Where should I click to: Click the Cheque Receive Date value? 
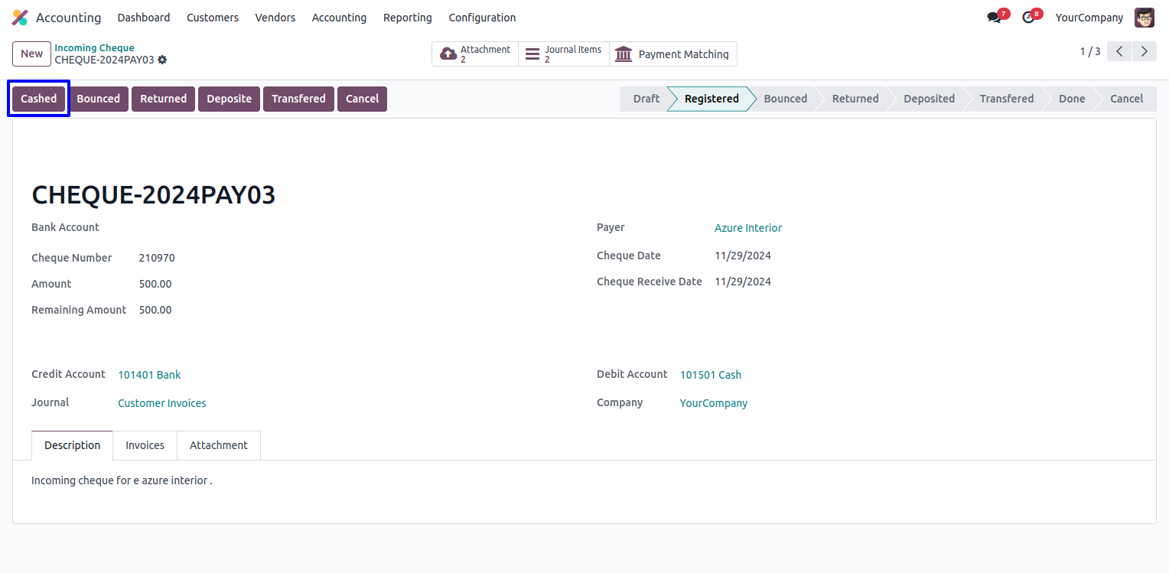tap(743, 282)
